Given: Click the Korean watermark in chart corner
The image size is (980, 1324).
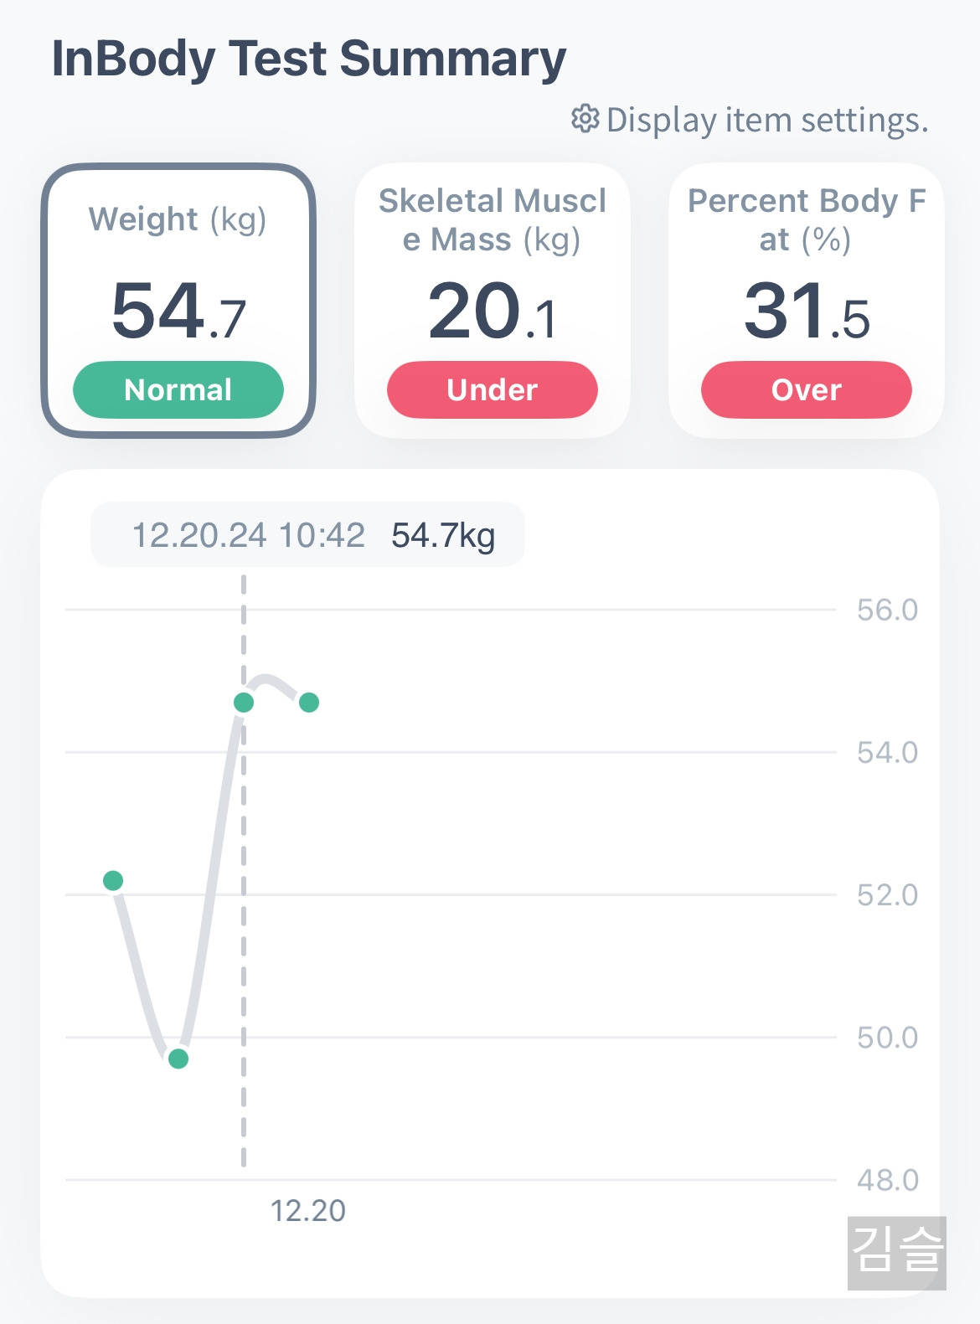Looking at the screenshot, I should 896,1253.
